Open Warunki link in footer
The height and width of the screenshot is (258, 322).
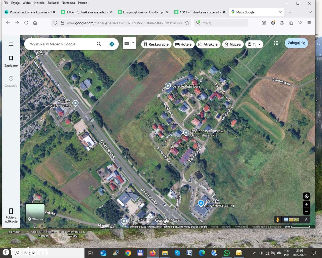pyautogui.click(x=226, y=227)
